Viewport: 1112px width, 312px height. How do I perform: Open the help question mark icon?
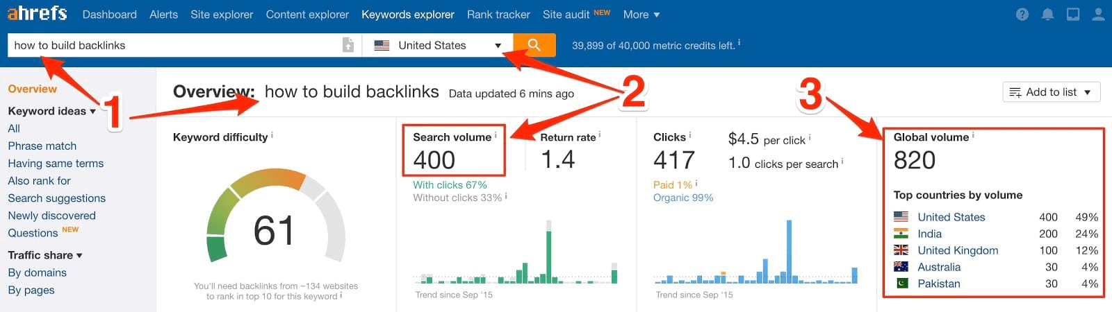[1022, 15]
